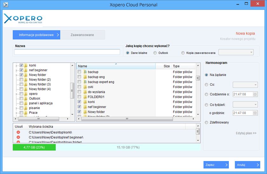267x174 pixels.
Task: Click Nowy folder (4) icon in tree
Action: pyautogui.click(x=26, y=89)
